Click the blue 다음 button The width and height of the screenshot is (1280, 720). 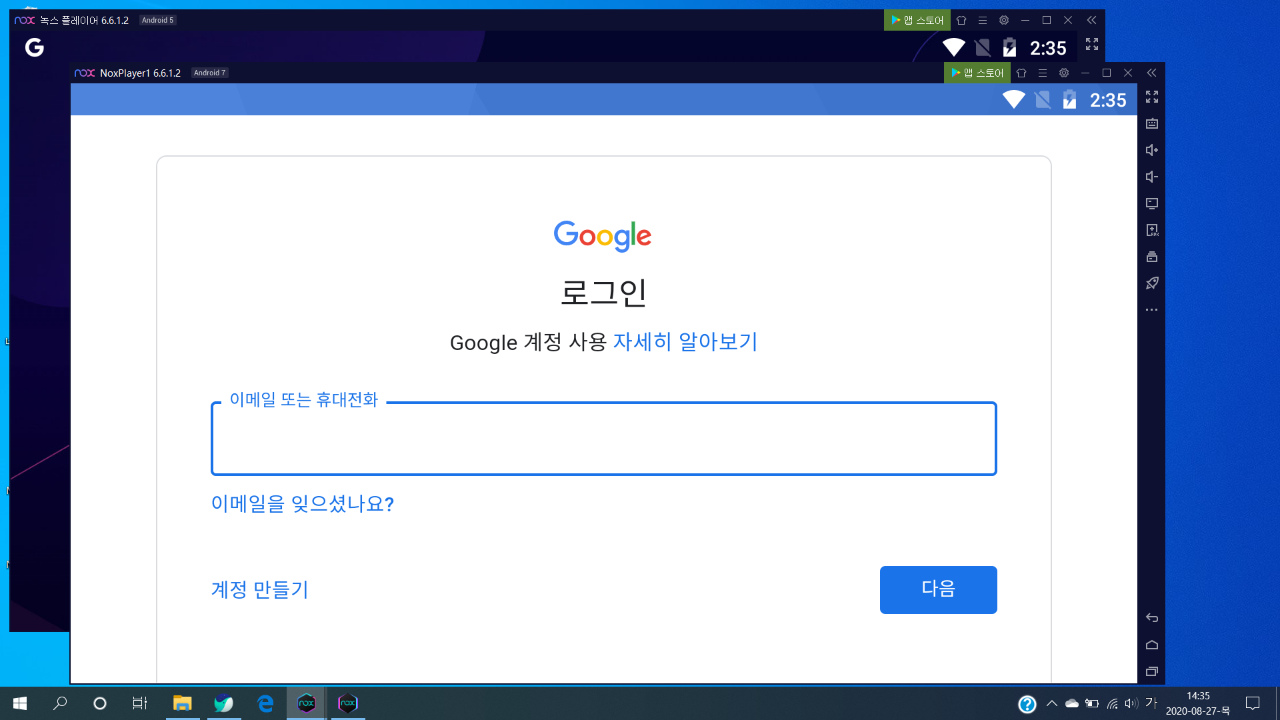point(938,589)
